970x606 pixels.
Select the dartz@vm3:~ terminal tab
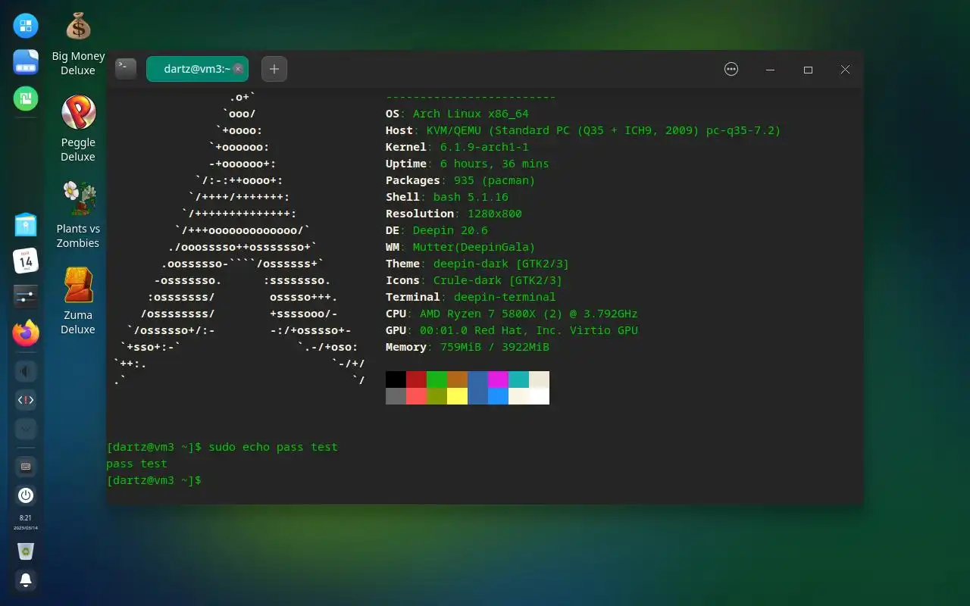(x=197, y=69)
